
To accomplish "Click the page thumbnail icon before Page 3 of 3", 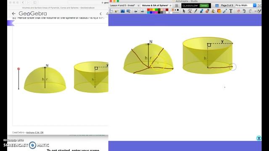I will [x=217, y=5].
